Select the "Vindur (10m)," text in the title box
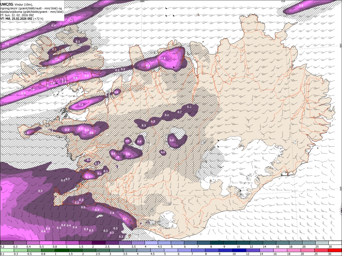The width and height of the screenshot is (342, 256). click(x=23, y=5)
